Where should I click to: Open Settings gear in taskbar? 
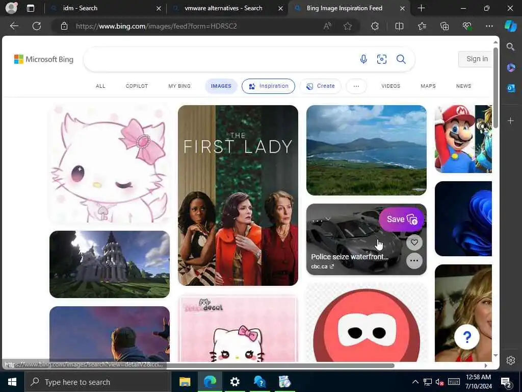(234, 382)
